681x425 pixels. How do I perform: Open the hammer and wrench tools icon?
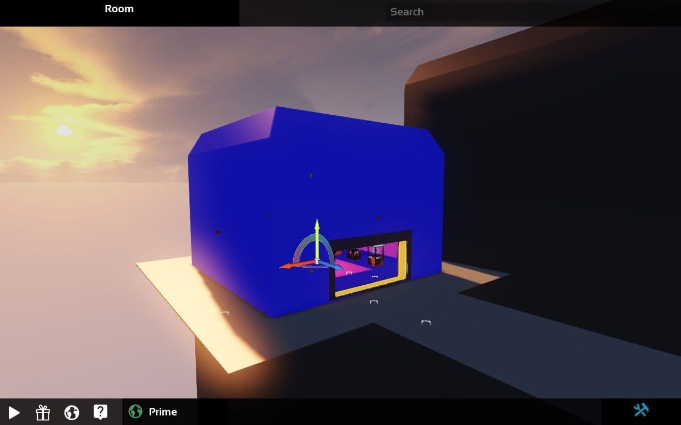tap(641, 410)
